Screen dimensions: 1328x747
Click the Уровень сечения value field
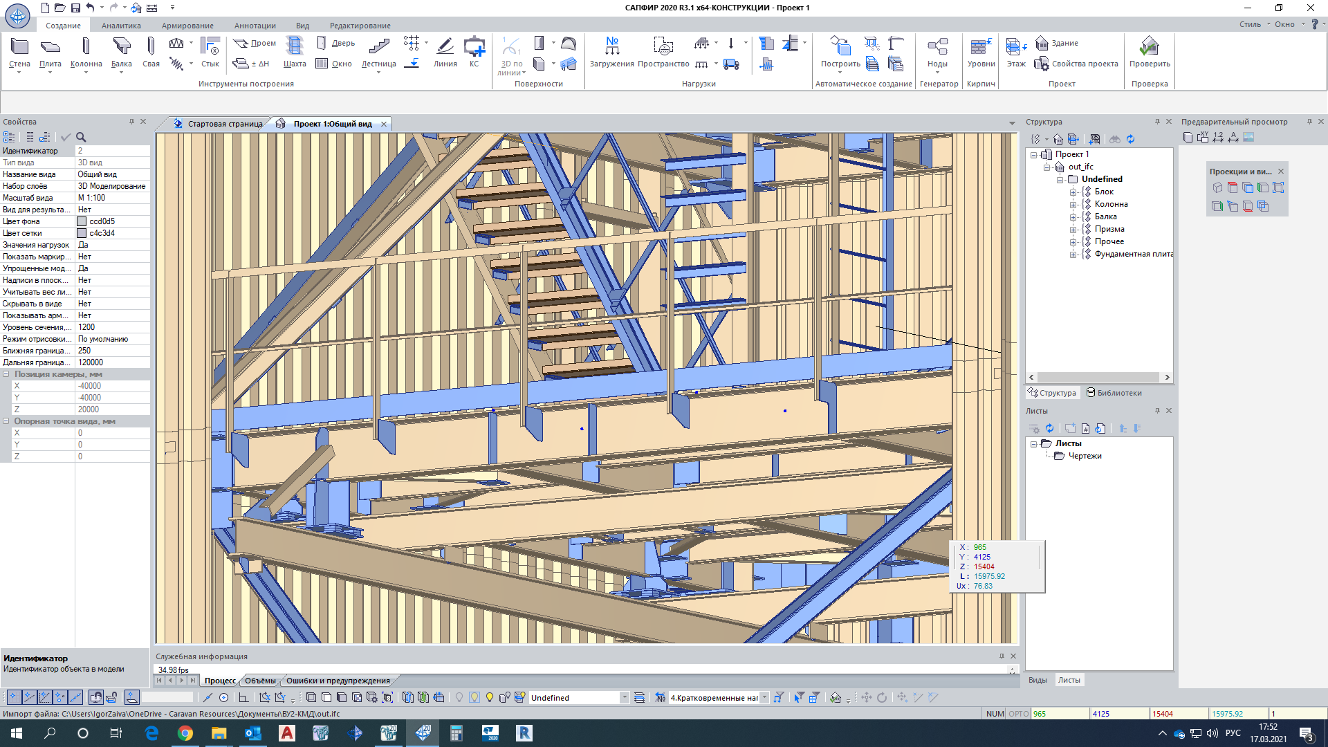(111, 327)
